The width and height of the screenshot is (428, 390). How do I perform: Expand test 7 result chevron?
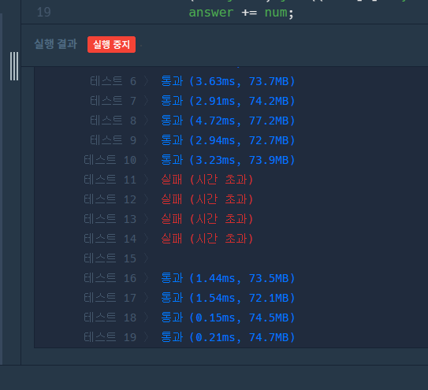[147, 101]
